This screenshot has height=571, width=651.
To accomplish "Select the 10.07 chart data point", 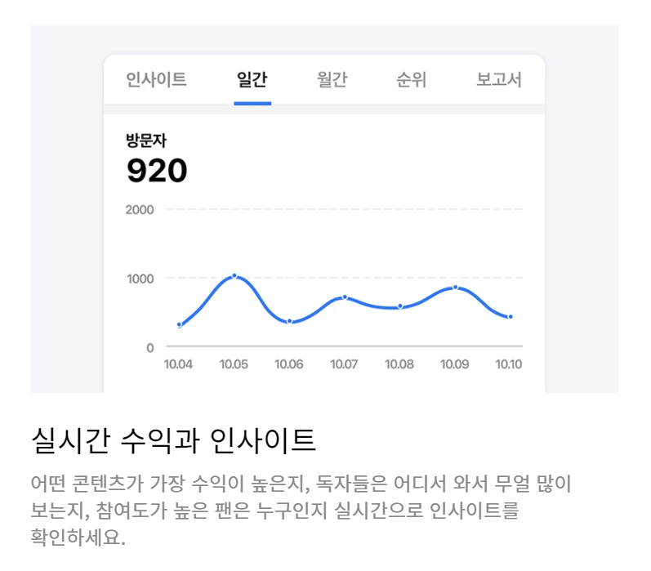I will coord(345,297).
